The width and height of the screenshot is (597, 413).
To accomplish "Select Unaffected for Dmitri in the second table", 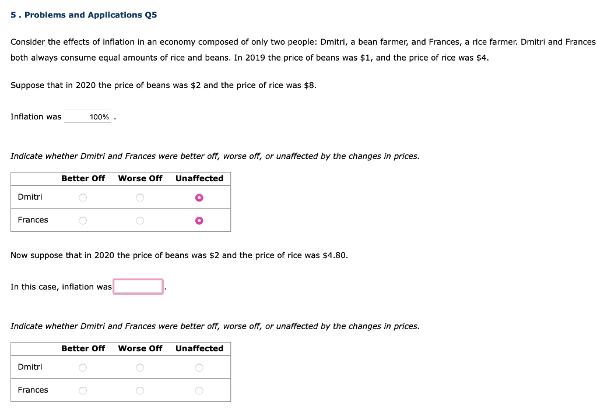I will [x=199, y=367].
